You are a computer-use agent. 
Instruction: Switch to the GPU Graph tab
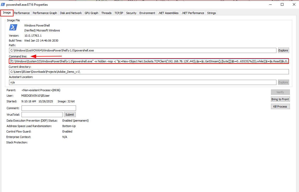click(x=91, y=13)
